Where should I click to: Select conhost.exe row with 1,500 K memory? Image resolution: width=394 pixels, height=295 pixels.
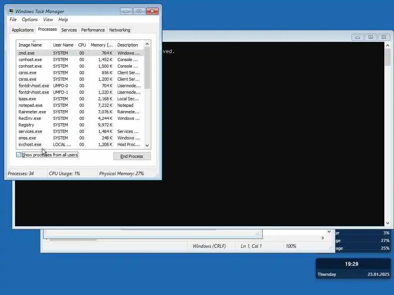tap(80, 66)
